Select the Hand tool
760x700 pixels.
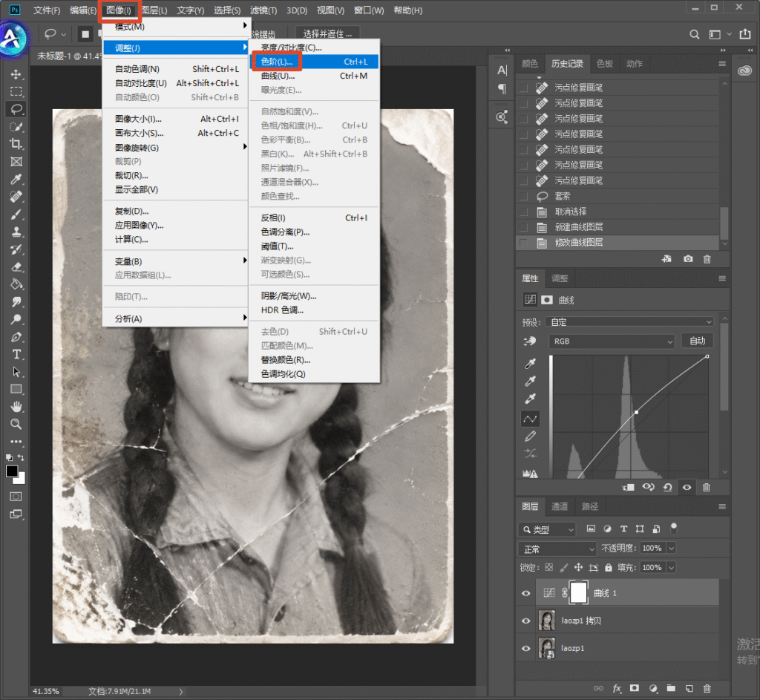pos(16,406)
